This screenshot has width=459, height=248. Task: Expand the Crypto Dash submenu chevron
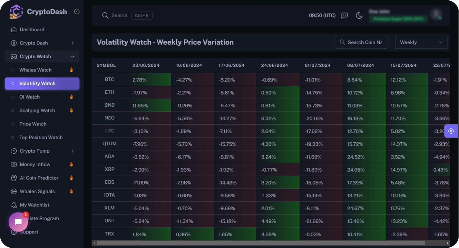[73, 43]
